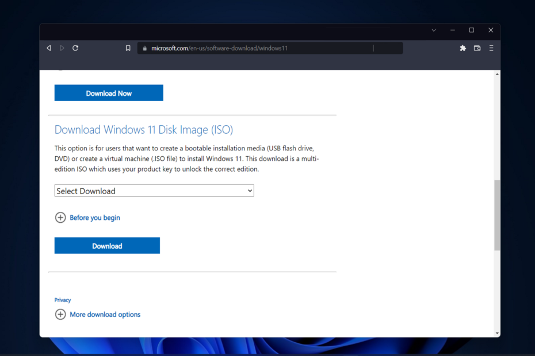Image resolution: width=535 pixels, height=356 pixels.
Task: Click the paragraph starting 'This option is for users'
Action: click(186, 158)
